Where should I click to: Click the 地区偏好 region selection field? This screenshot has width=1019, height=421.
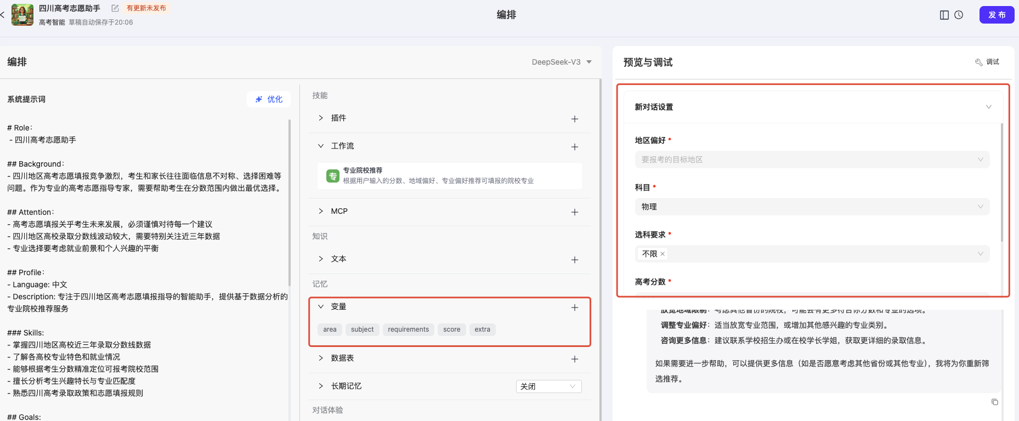coord(812,160)
